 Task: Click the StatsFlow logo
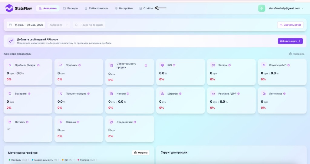pos(18,8)
